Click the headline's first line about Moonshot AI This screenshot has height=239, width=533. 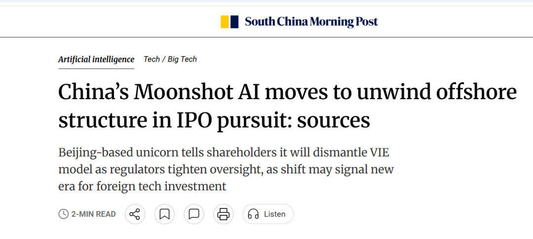click(x=287, y=92)
